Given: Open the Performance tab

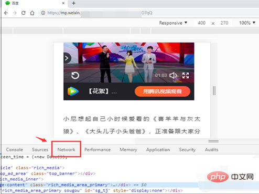Looking at the screenshot, I should pyautogui.click(x=98, y=150).
